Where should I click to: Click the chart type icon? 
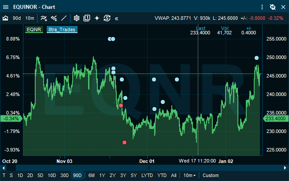click(x=6, y=18)
